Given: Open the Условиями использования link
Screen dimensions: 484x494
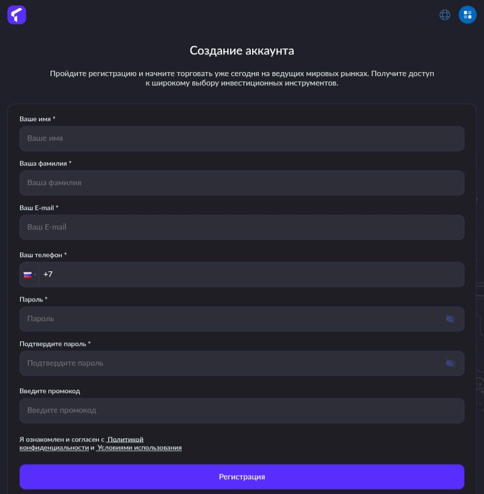Looking at the screenshot, I should point(139,448).
